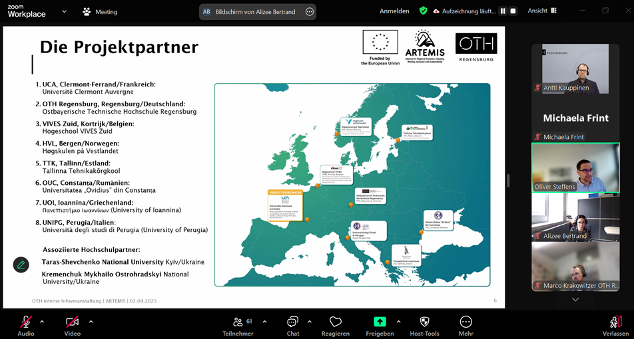
Task: Expand Teilnehmer options arrow
Action: tap(264, 322)
